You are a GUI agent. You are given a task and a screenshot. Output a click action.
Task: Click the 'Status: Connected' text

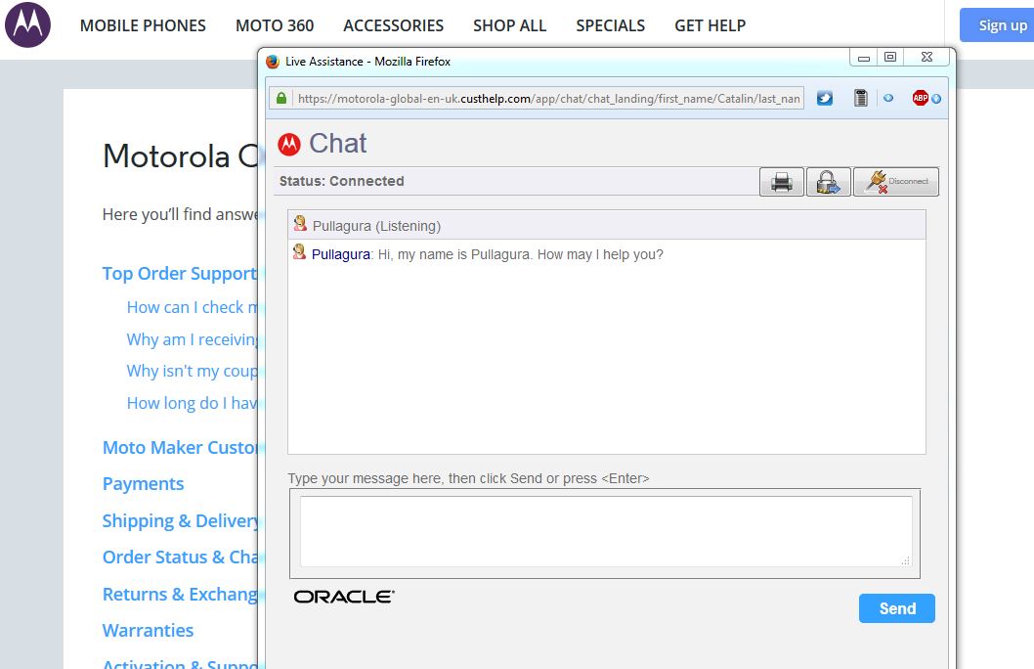[342, 181]
